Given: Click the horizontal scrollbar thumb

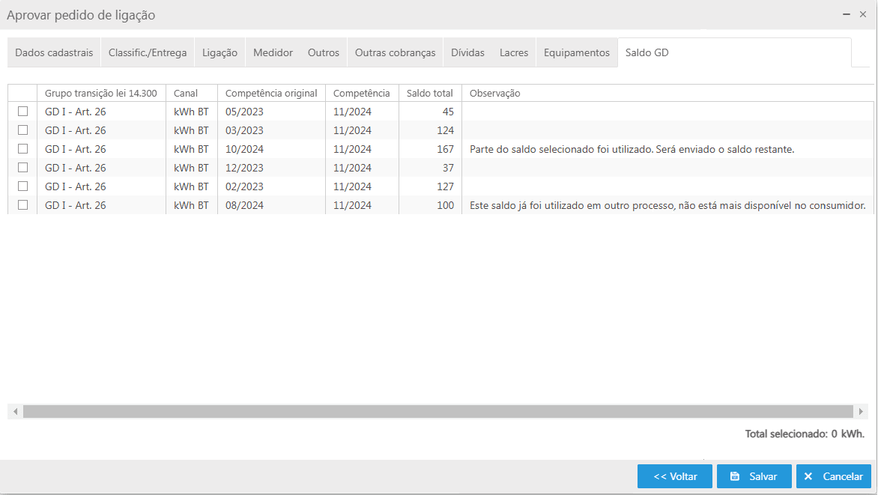Looking at the screenshot, I should tap(438, 411).
